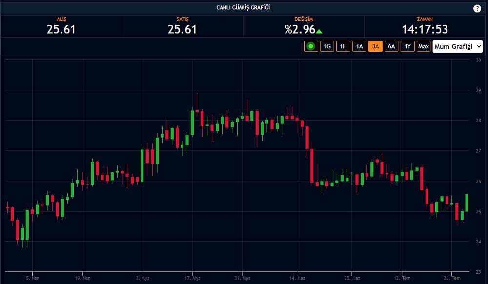Click the ALIŞ label
Viewport: 488px width, 284px height.
[61, 20]
